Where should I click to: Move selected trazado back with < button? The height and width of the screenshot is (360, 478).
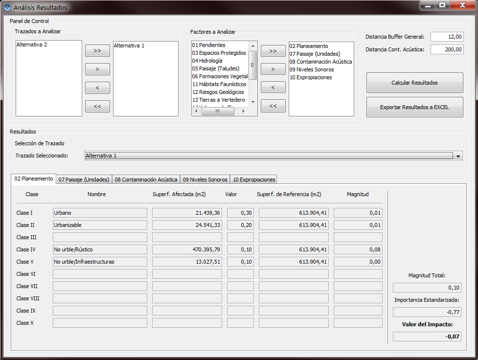point(97,88)
